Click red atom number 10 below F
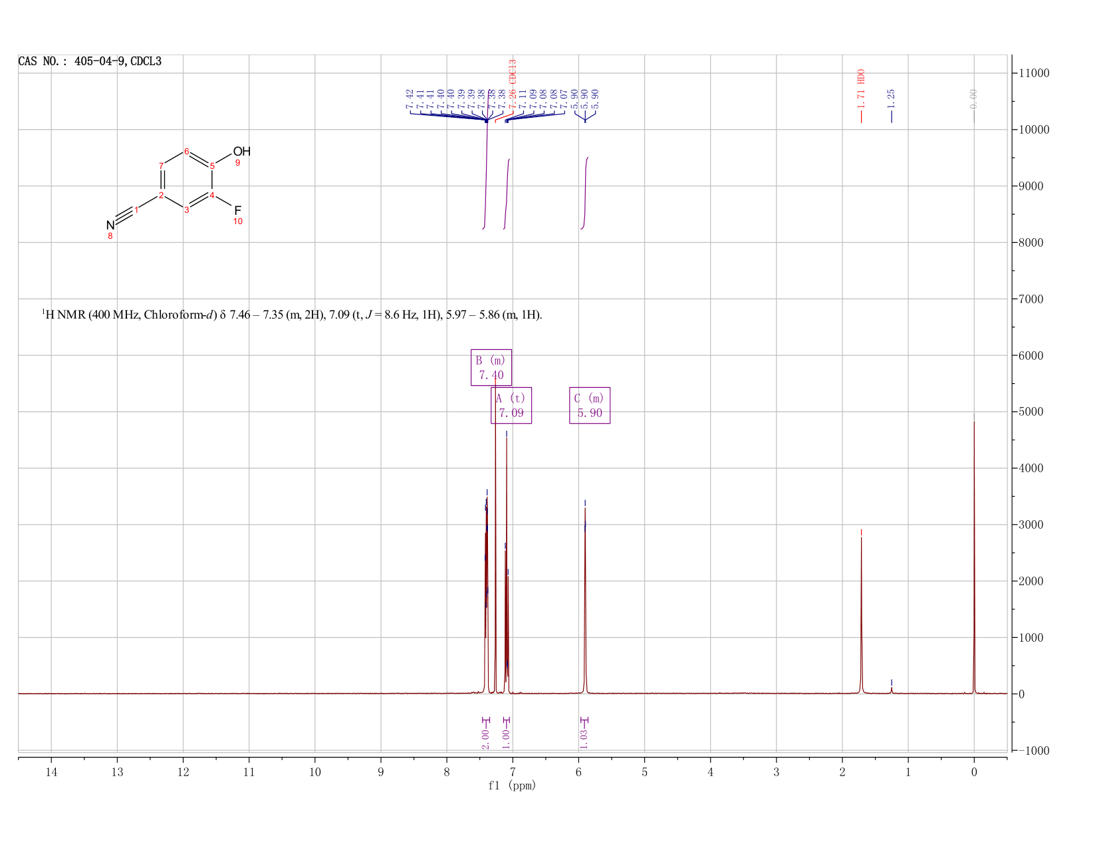Screen dimensions: 1097x848 coord(238,221)
